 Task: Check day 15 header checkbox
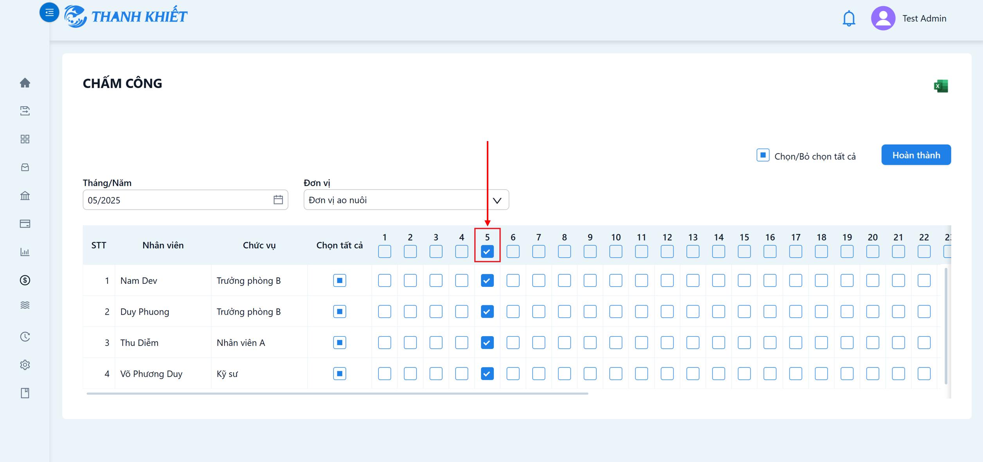(x=744, y=251)
